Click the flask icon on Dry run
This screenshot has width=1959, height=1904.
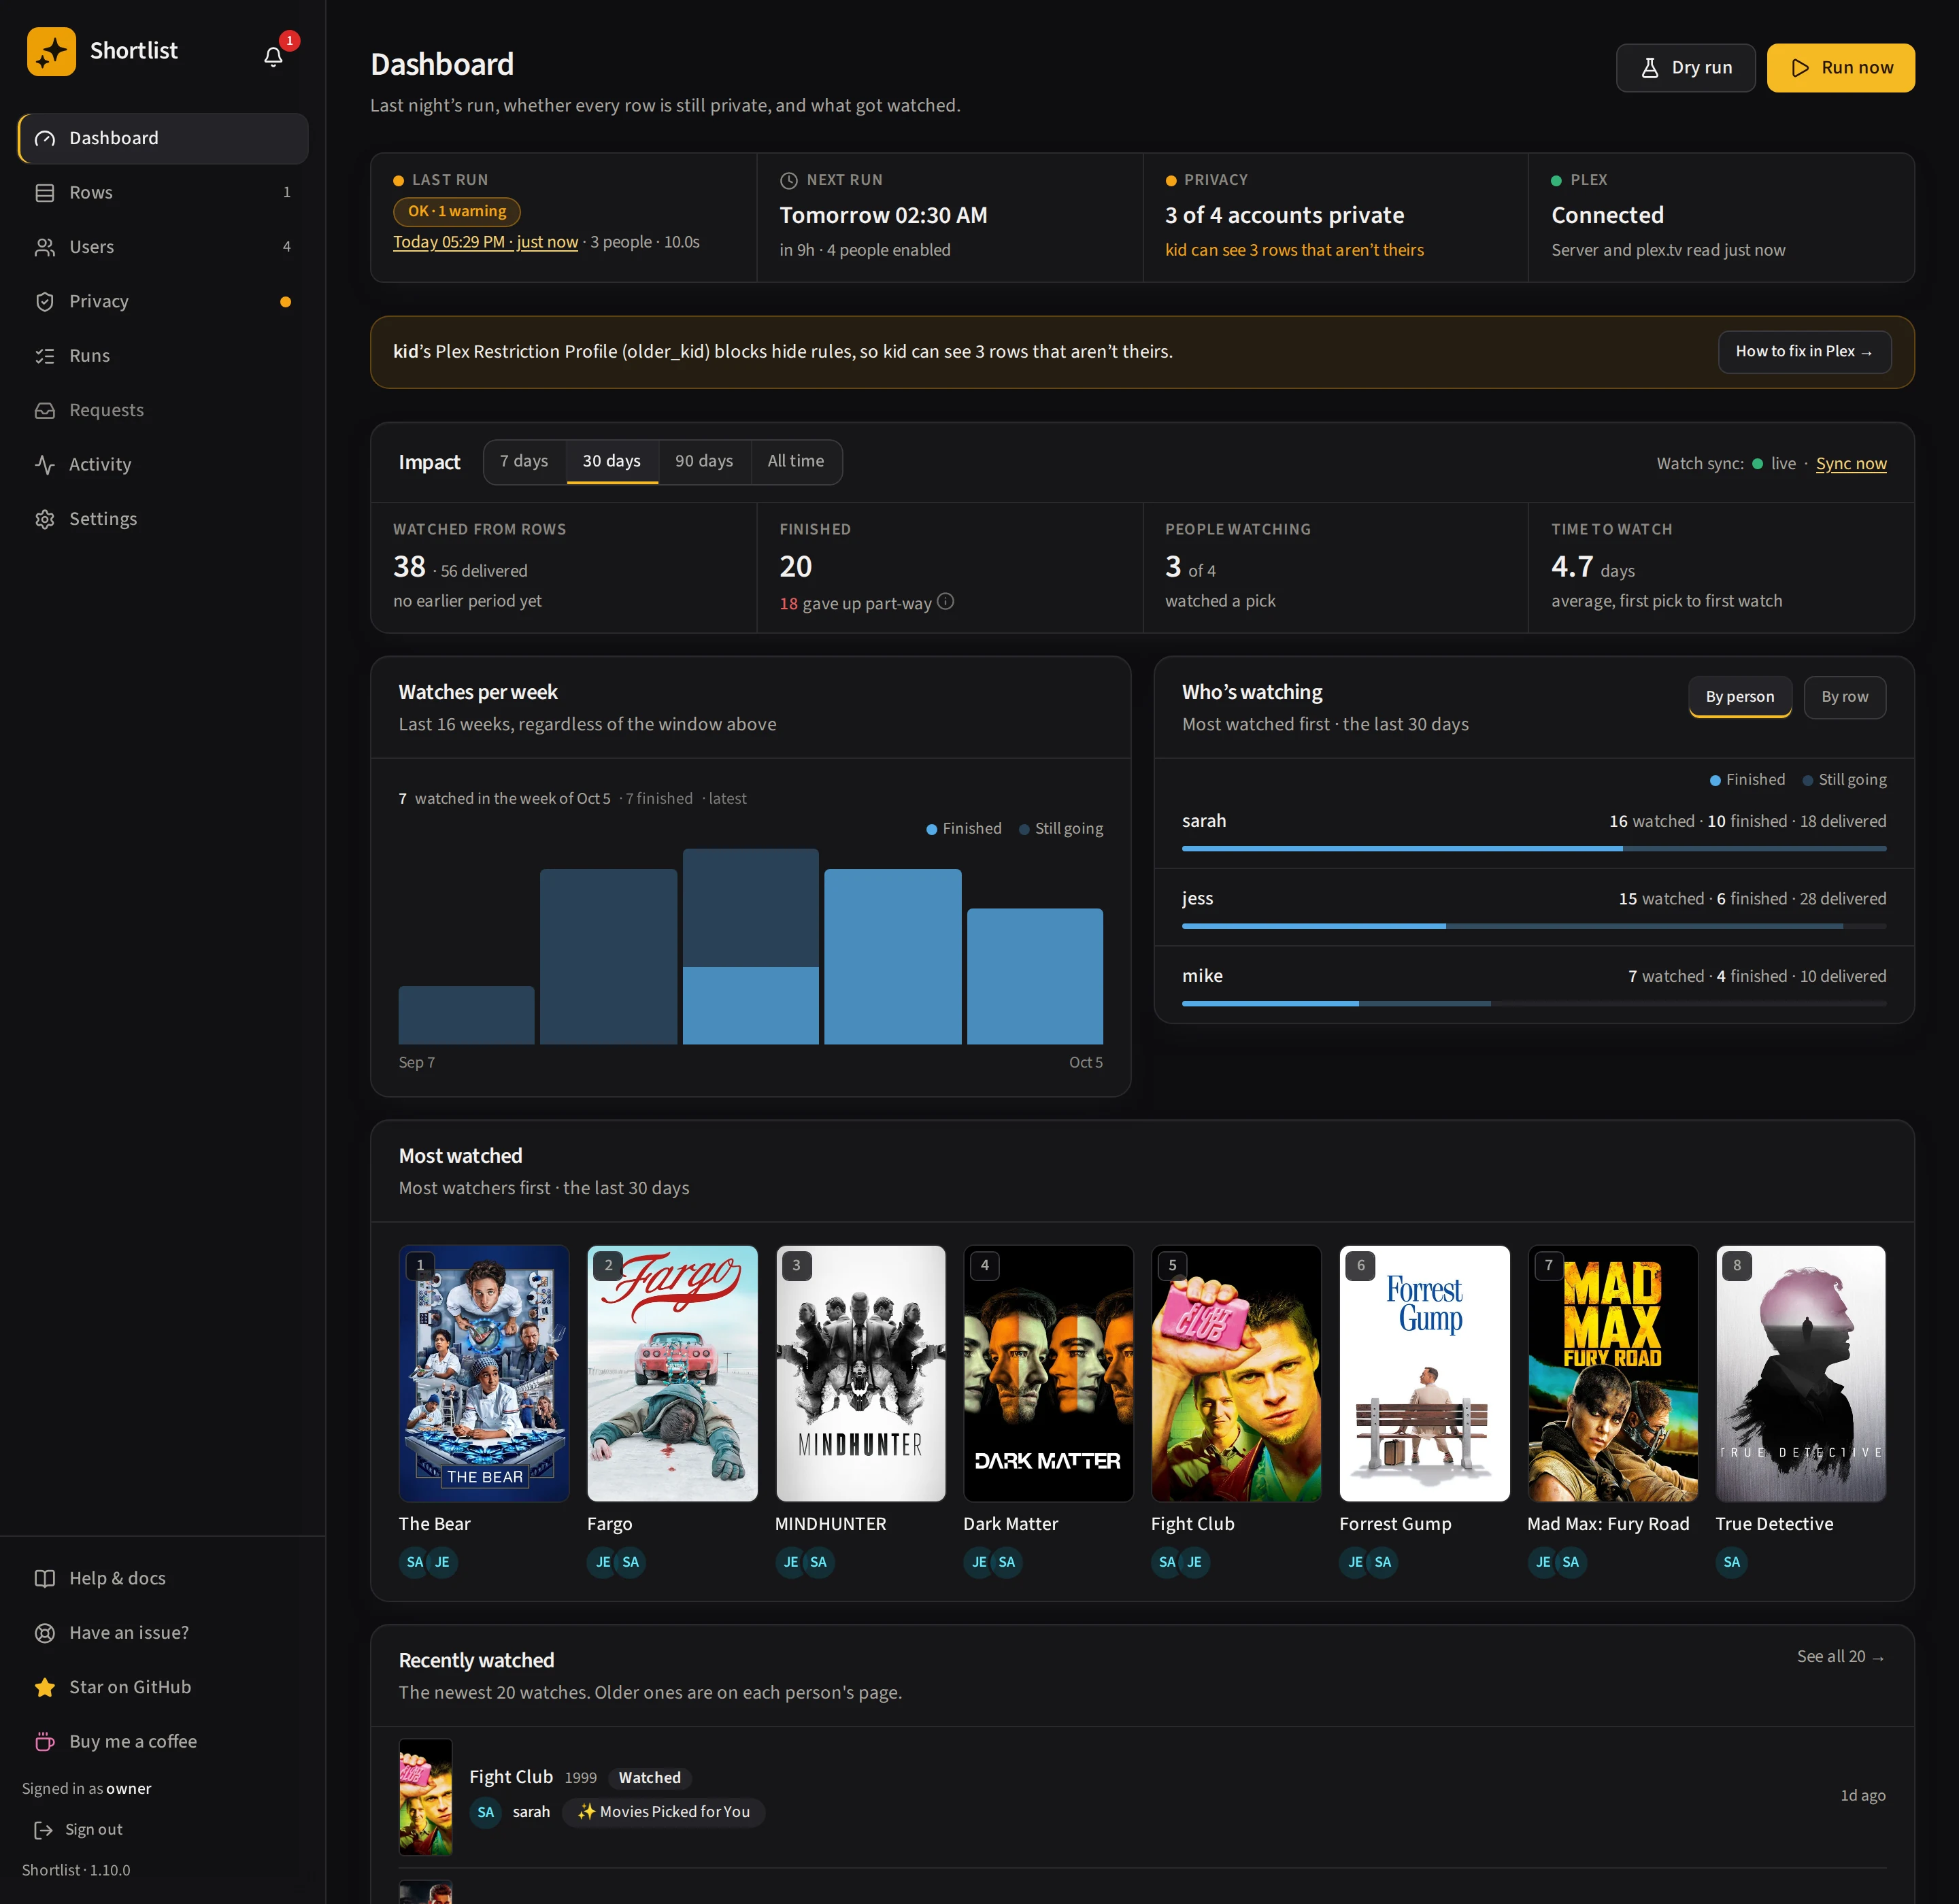pyautogui.click(x=1650, y=68)
